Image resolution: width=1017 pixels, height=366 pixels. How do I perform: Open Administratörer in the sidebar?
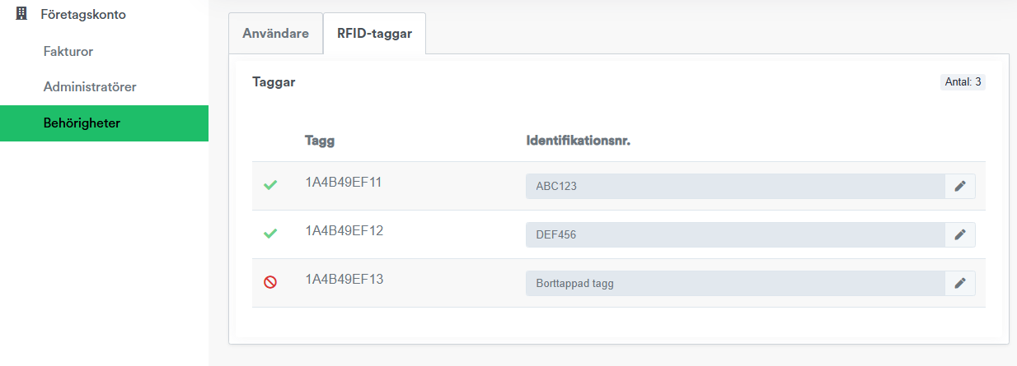[90, 86]
